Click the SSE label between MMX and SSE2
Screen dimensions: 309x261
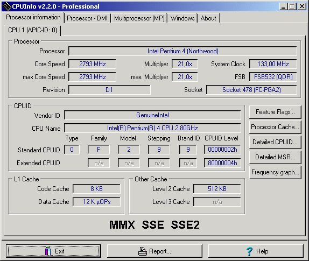(153, 225)
